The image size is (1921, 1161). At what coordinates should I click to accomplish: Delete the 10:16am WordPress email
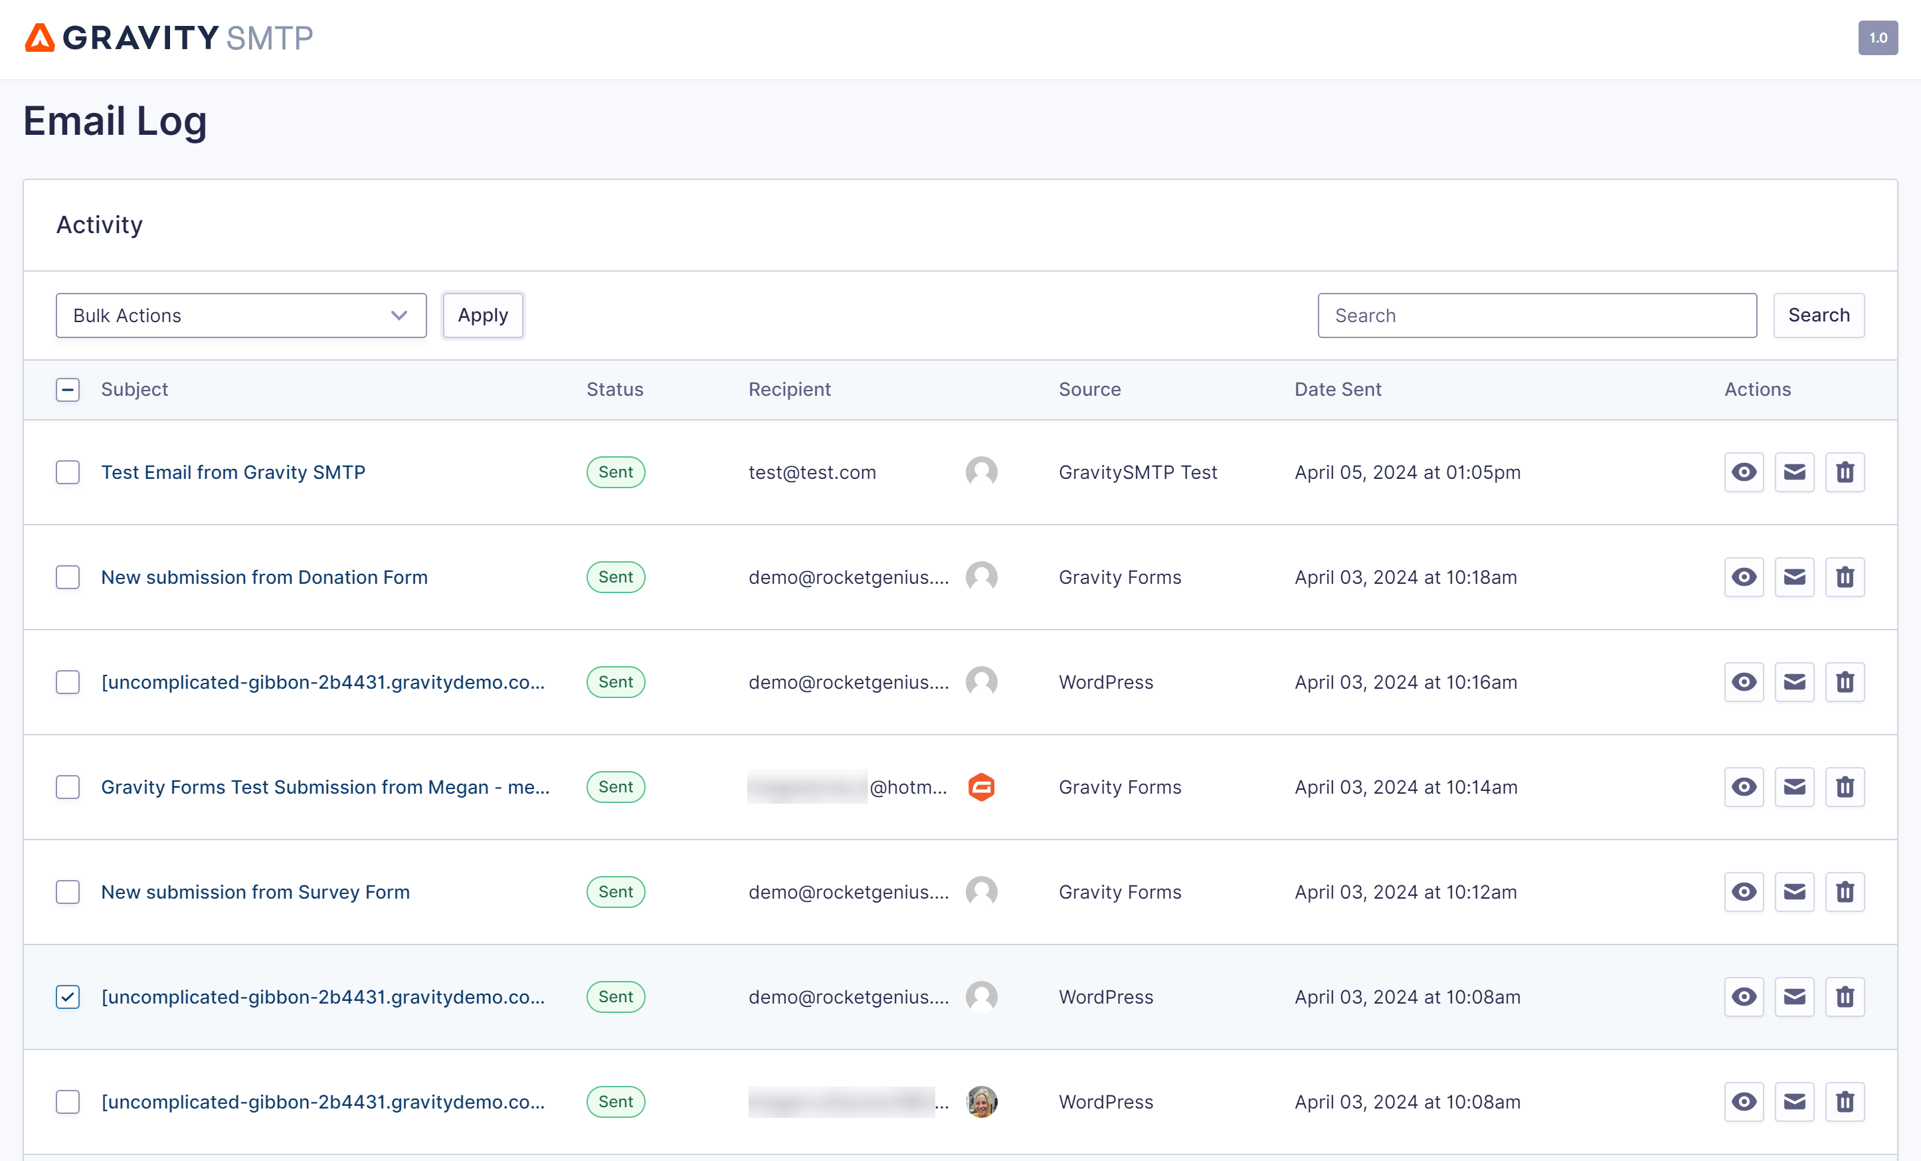point(1845,682)
